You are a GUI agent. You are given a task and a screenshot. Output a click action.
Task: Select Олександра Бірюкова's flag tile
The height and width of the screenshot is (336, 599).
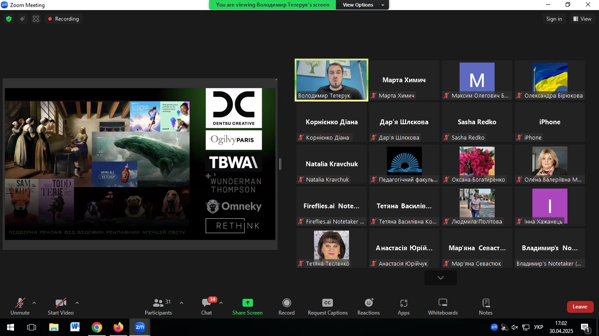click(x=550, y=80)
